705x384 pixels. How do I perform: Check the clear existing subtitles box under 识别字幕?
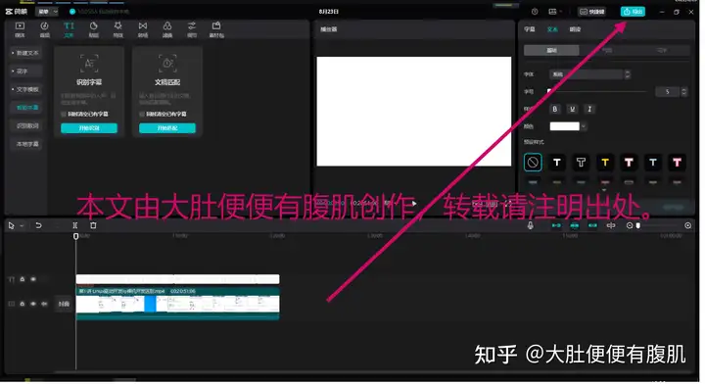[x=64, y=115]
